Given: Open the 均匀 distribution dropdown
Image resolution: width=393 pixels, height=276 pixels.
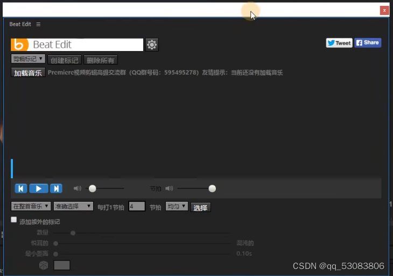Looking at the screenshot, I should click(x=177, y=206).
